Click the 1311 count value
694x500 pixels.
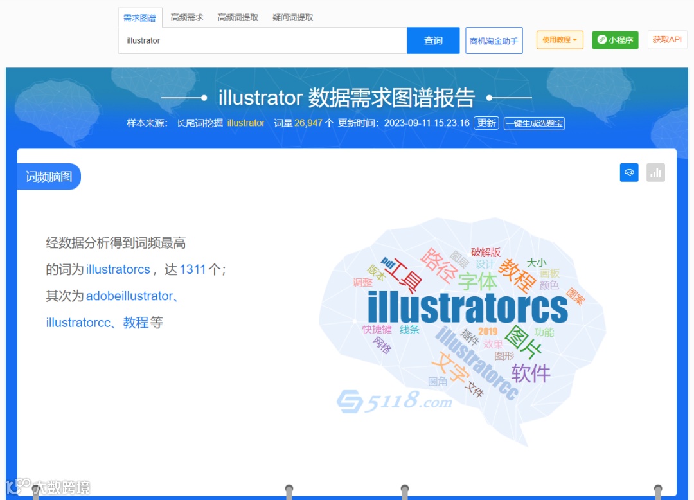click(193, 269)
